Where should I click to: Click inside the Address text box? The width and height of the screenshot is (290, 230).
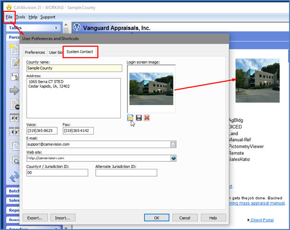73,98
